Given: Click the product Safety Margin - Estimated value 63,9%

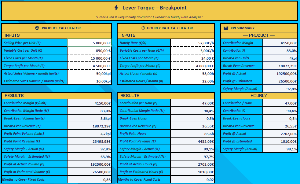Looking at the screenshot, I should coord(89,156).
